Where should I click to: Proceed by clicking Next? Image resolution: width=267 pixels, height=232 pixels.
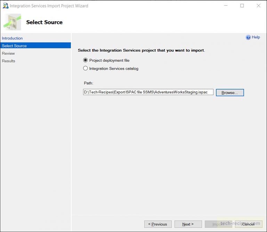coord(188,224)
